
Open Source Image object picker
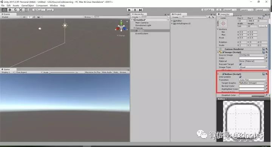(x=266, y=55)
